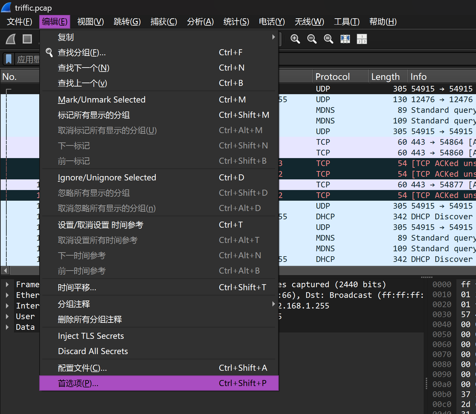Sort by the Protocol column header
This screenshot has width=476, height=414.
tap(341, 77)
